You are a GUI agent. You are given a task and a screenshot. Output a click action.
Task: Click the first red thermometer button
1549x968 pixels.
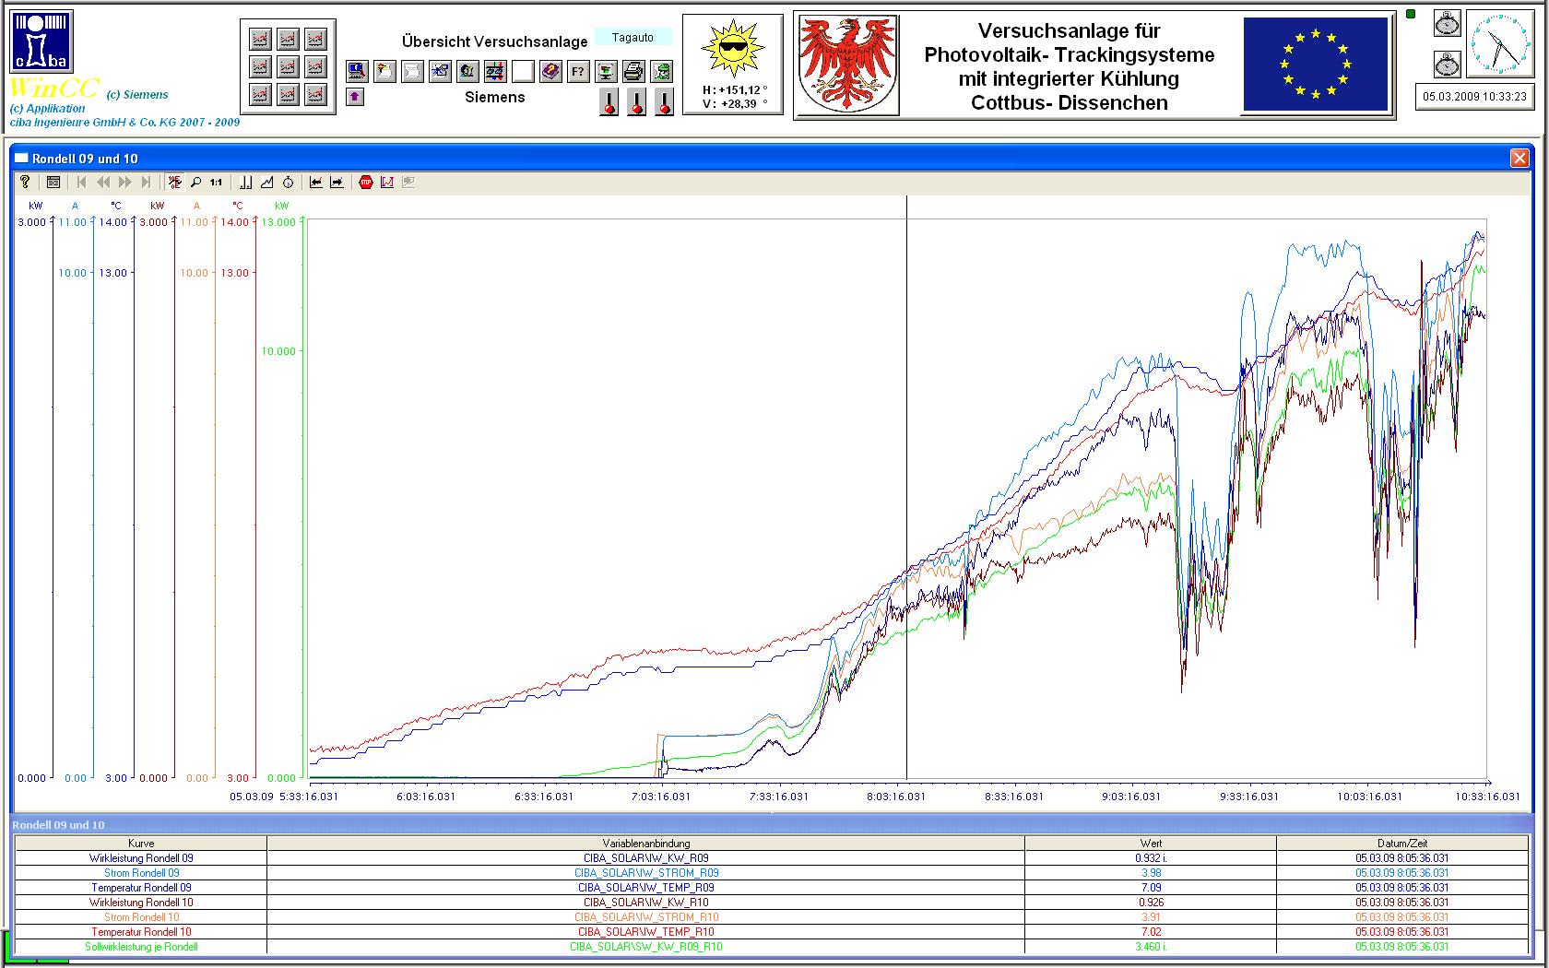pyautogui.click(x=609, y=101)
